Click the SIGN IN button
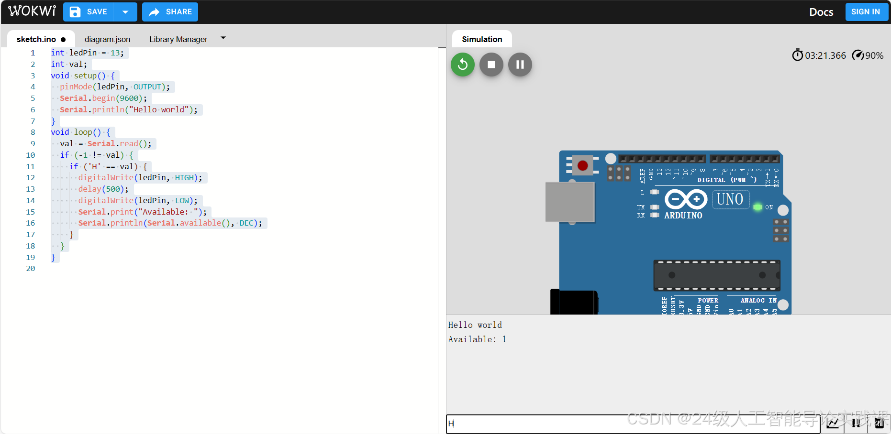891x434 pixels. tap(866, 11)
